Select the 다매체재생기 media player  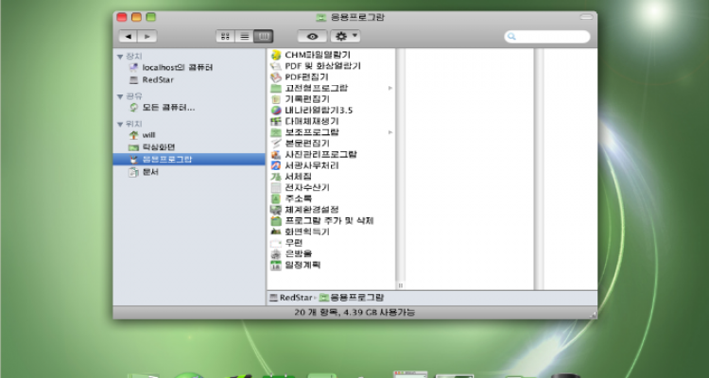pyautogui.click(x=304, y=121)
